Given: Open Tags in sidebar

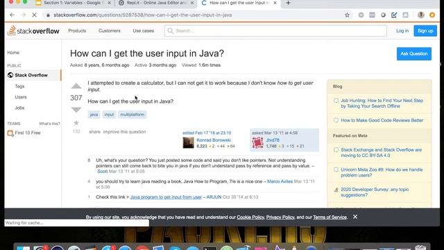Looking at the screenshot, I should 19,86.
